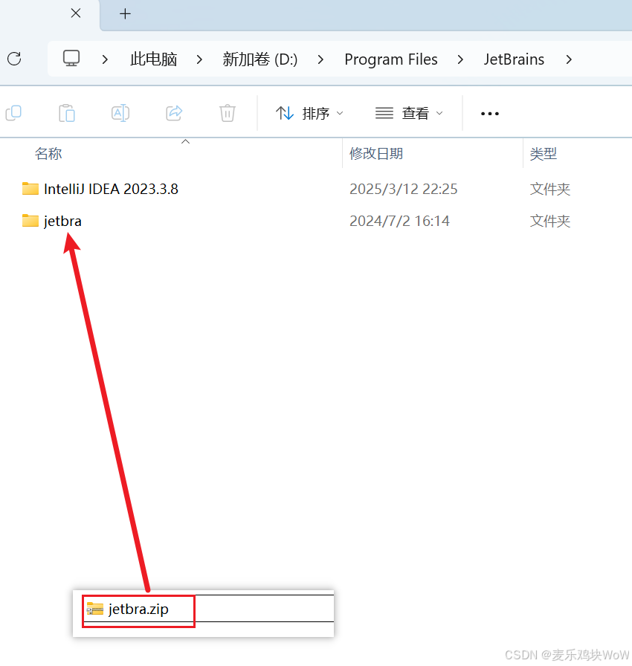This screenshot has width=632, height=666.
Task: Select IntelliJ IDEA 2023.3.8 folder name
Action: (x=111, y=189)
